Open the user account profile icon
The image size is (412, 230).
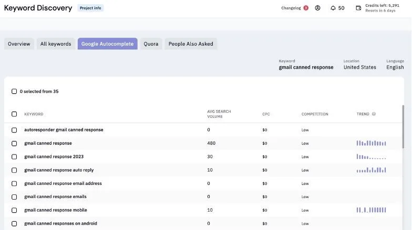317,8
